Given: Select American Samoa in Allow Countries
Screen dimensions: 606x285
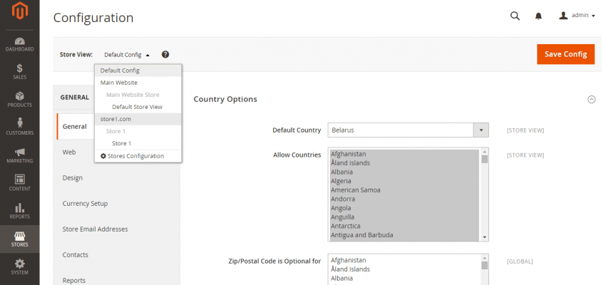Looking at the screenshot, I should [404, 190].
